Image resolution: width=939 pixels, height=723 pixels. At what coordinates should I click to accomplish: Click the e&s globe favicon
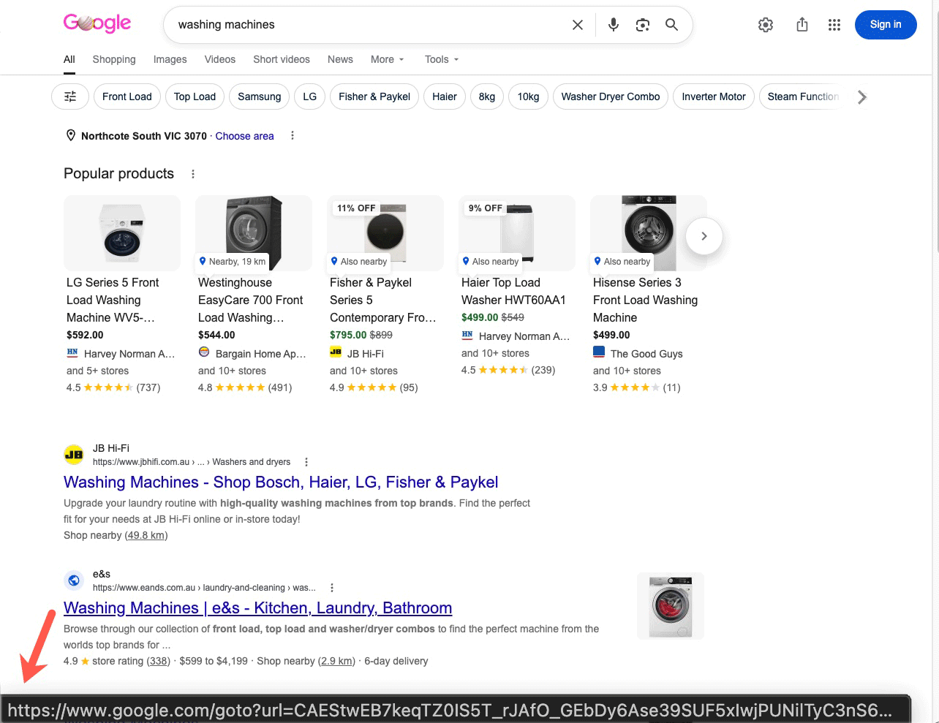74,580
